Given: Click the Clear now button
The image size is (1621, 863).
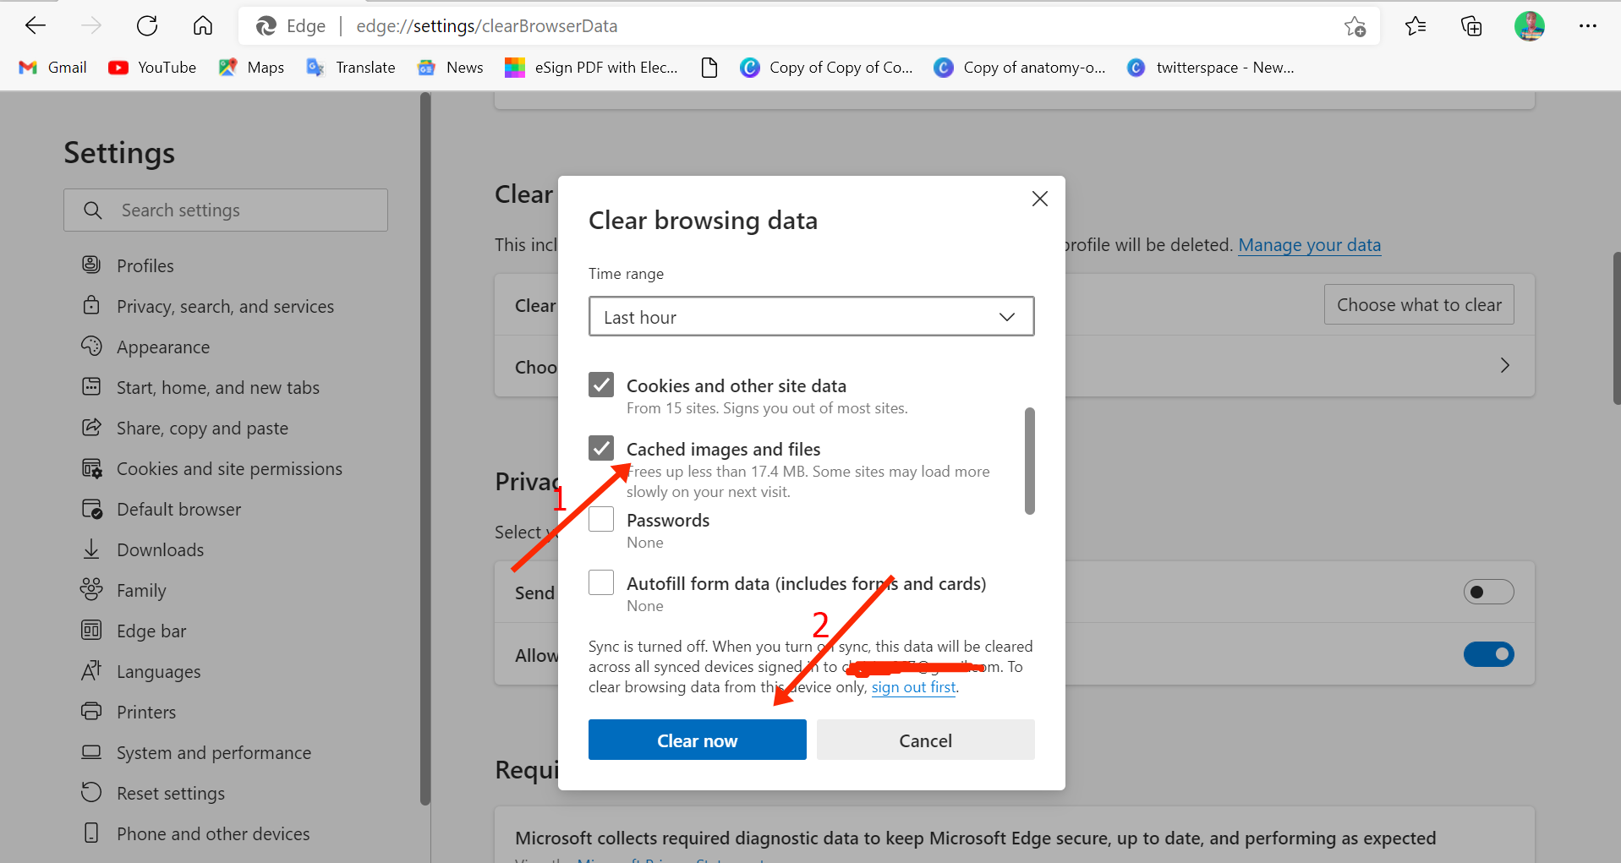Looking at the screenshot, I should coord(697,740).
